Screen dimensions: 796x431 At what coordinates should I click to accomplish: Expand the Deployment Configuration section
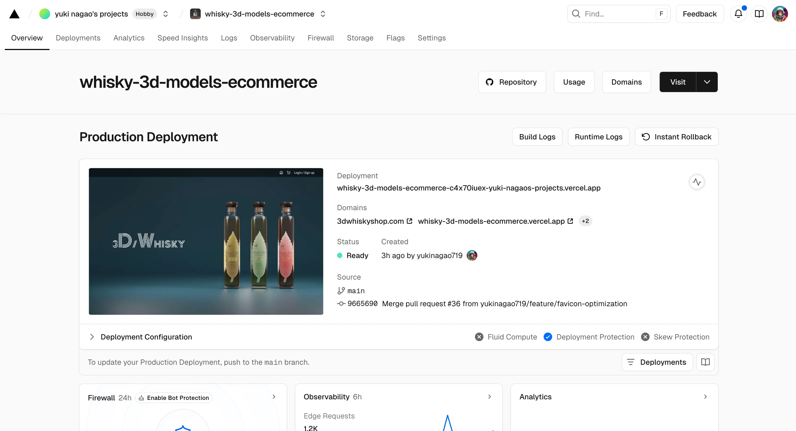[92, 337]
